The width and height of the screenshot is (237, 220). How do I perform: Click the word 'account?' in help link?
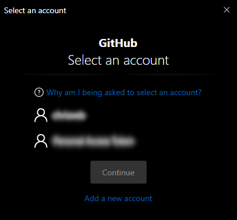click(x=185, y=93)
